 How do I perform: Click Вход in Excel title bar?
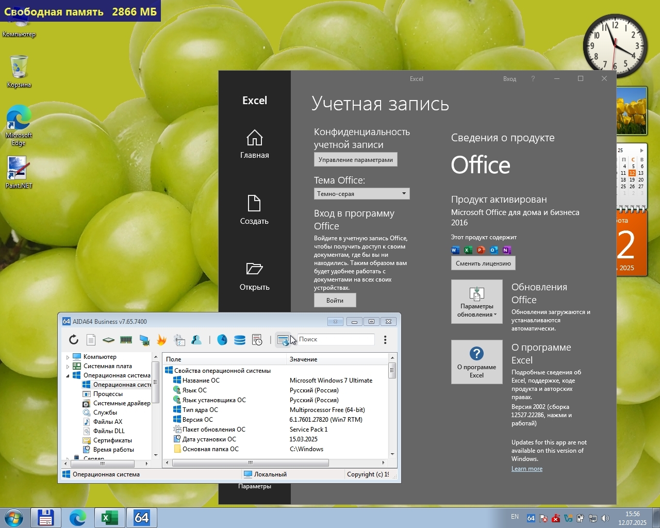click(509, 79)
